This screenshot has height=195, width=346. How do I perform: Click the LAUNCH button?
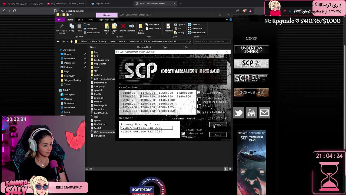pos(218,125)
